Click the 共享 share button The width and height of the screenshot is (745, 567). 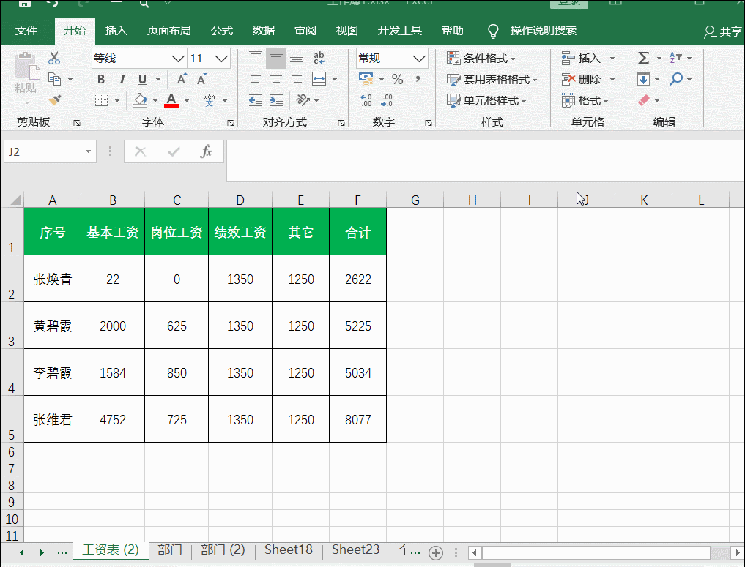(x=722, y=31)
